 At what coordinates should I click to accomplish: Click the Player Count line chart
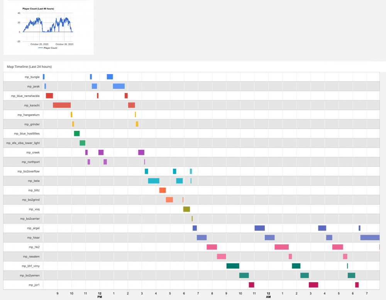47,24
